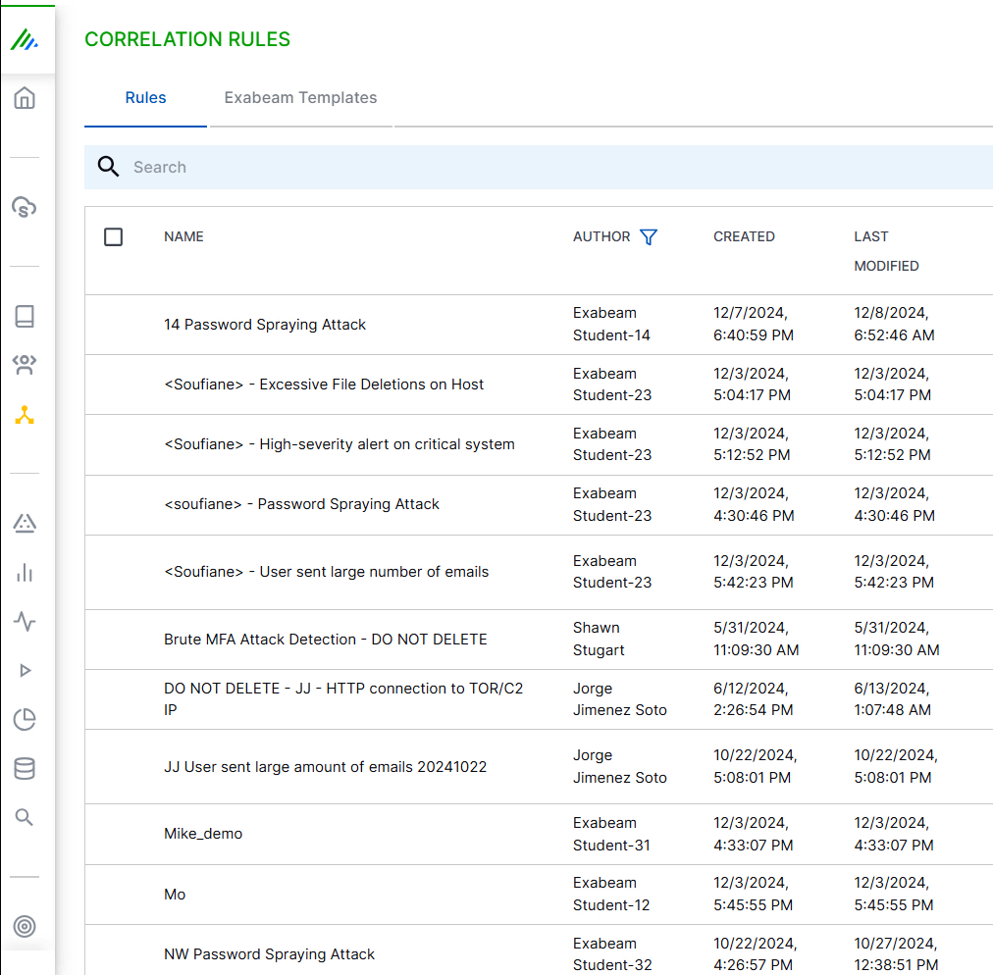Filter rules by the Author funnel icon

coord(649,236)
